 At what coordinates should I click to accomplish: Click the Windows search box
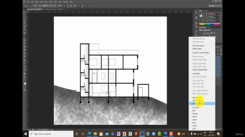(x=51, y=134)
